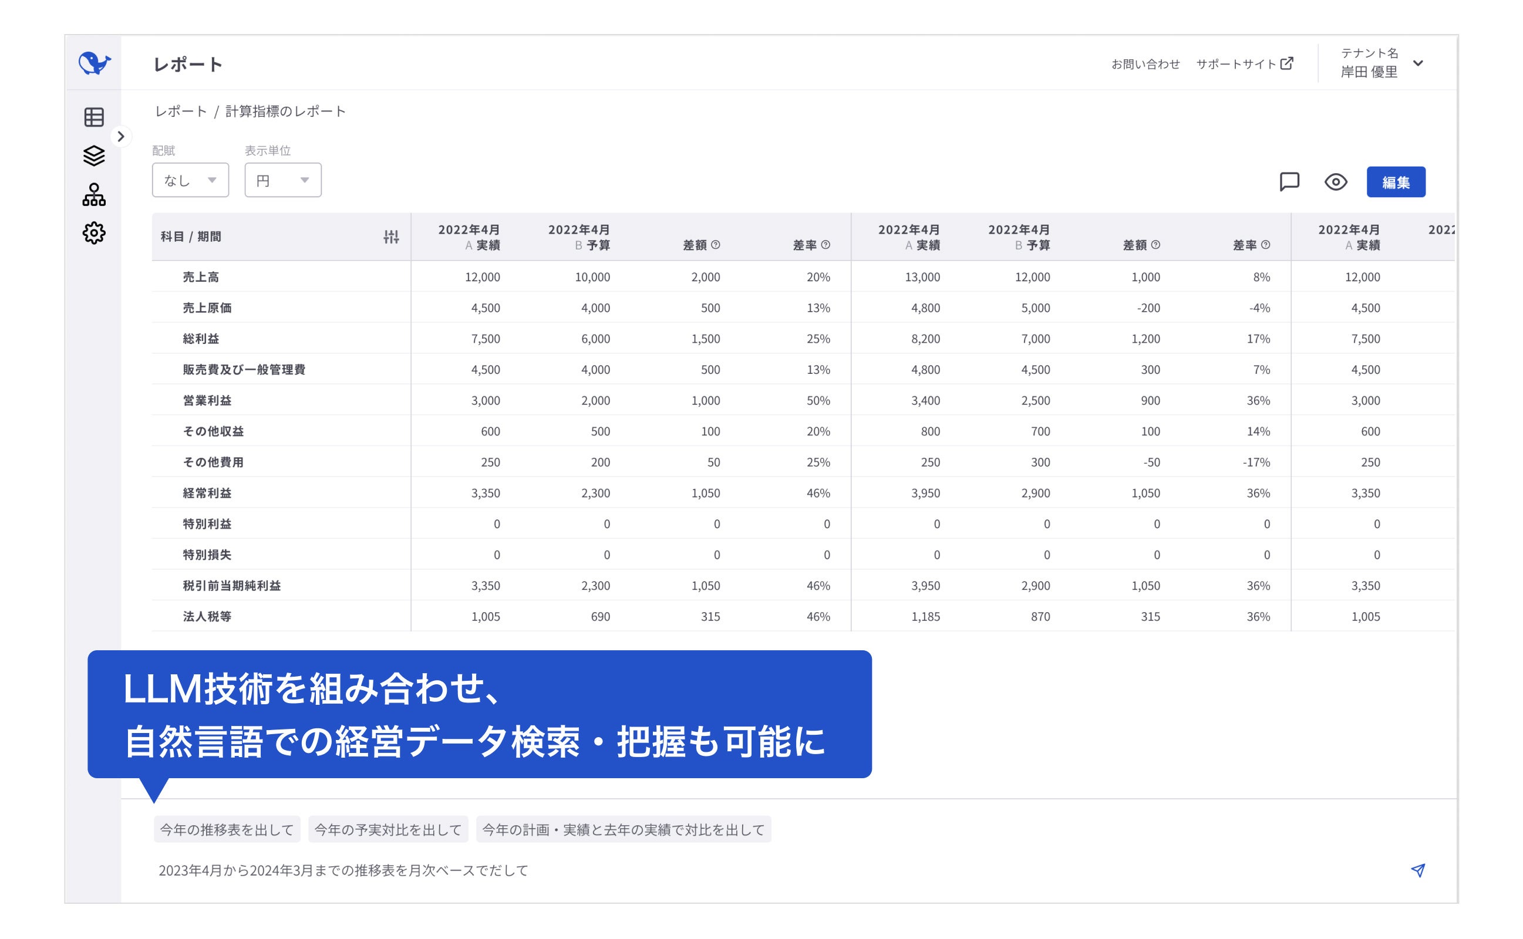Click help icon next to first 差率
1523x939 pixels.
(x=825, y=245)
